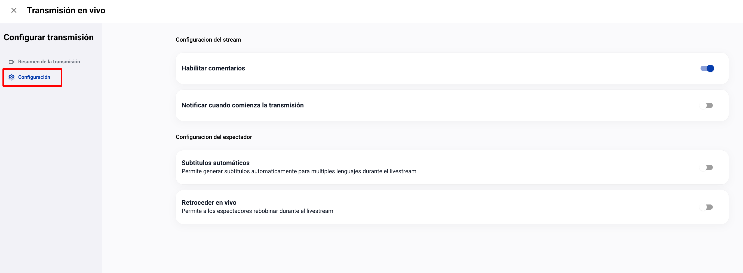Click the Retroceder en vivo title
Screen dimensions: 743x273
[x=209, y=202]
